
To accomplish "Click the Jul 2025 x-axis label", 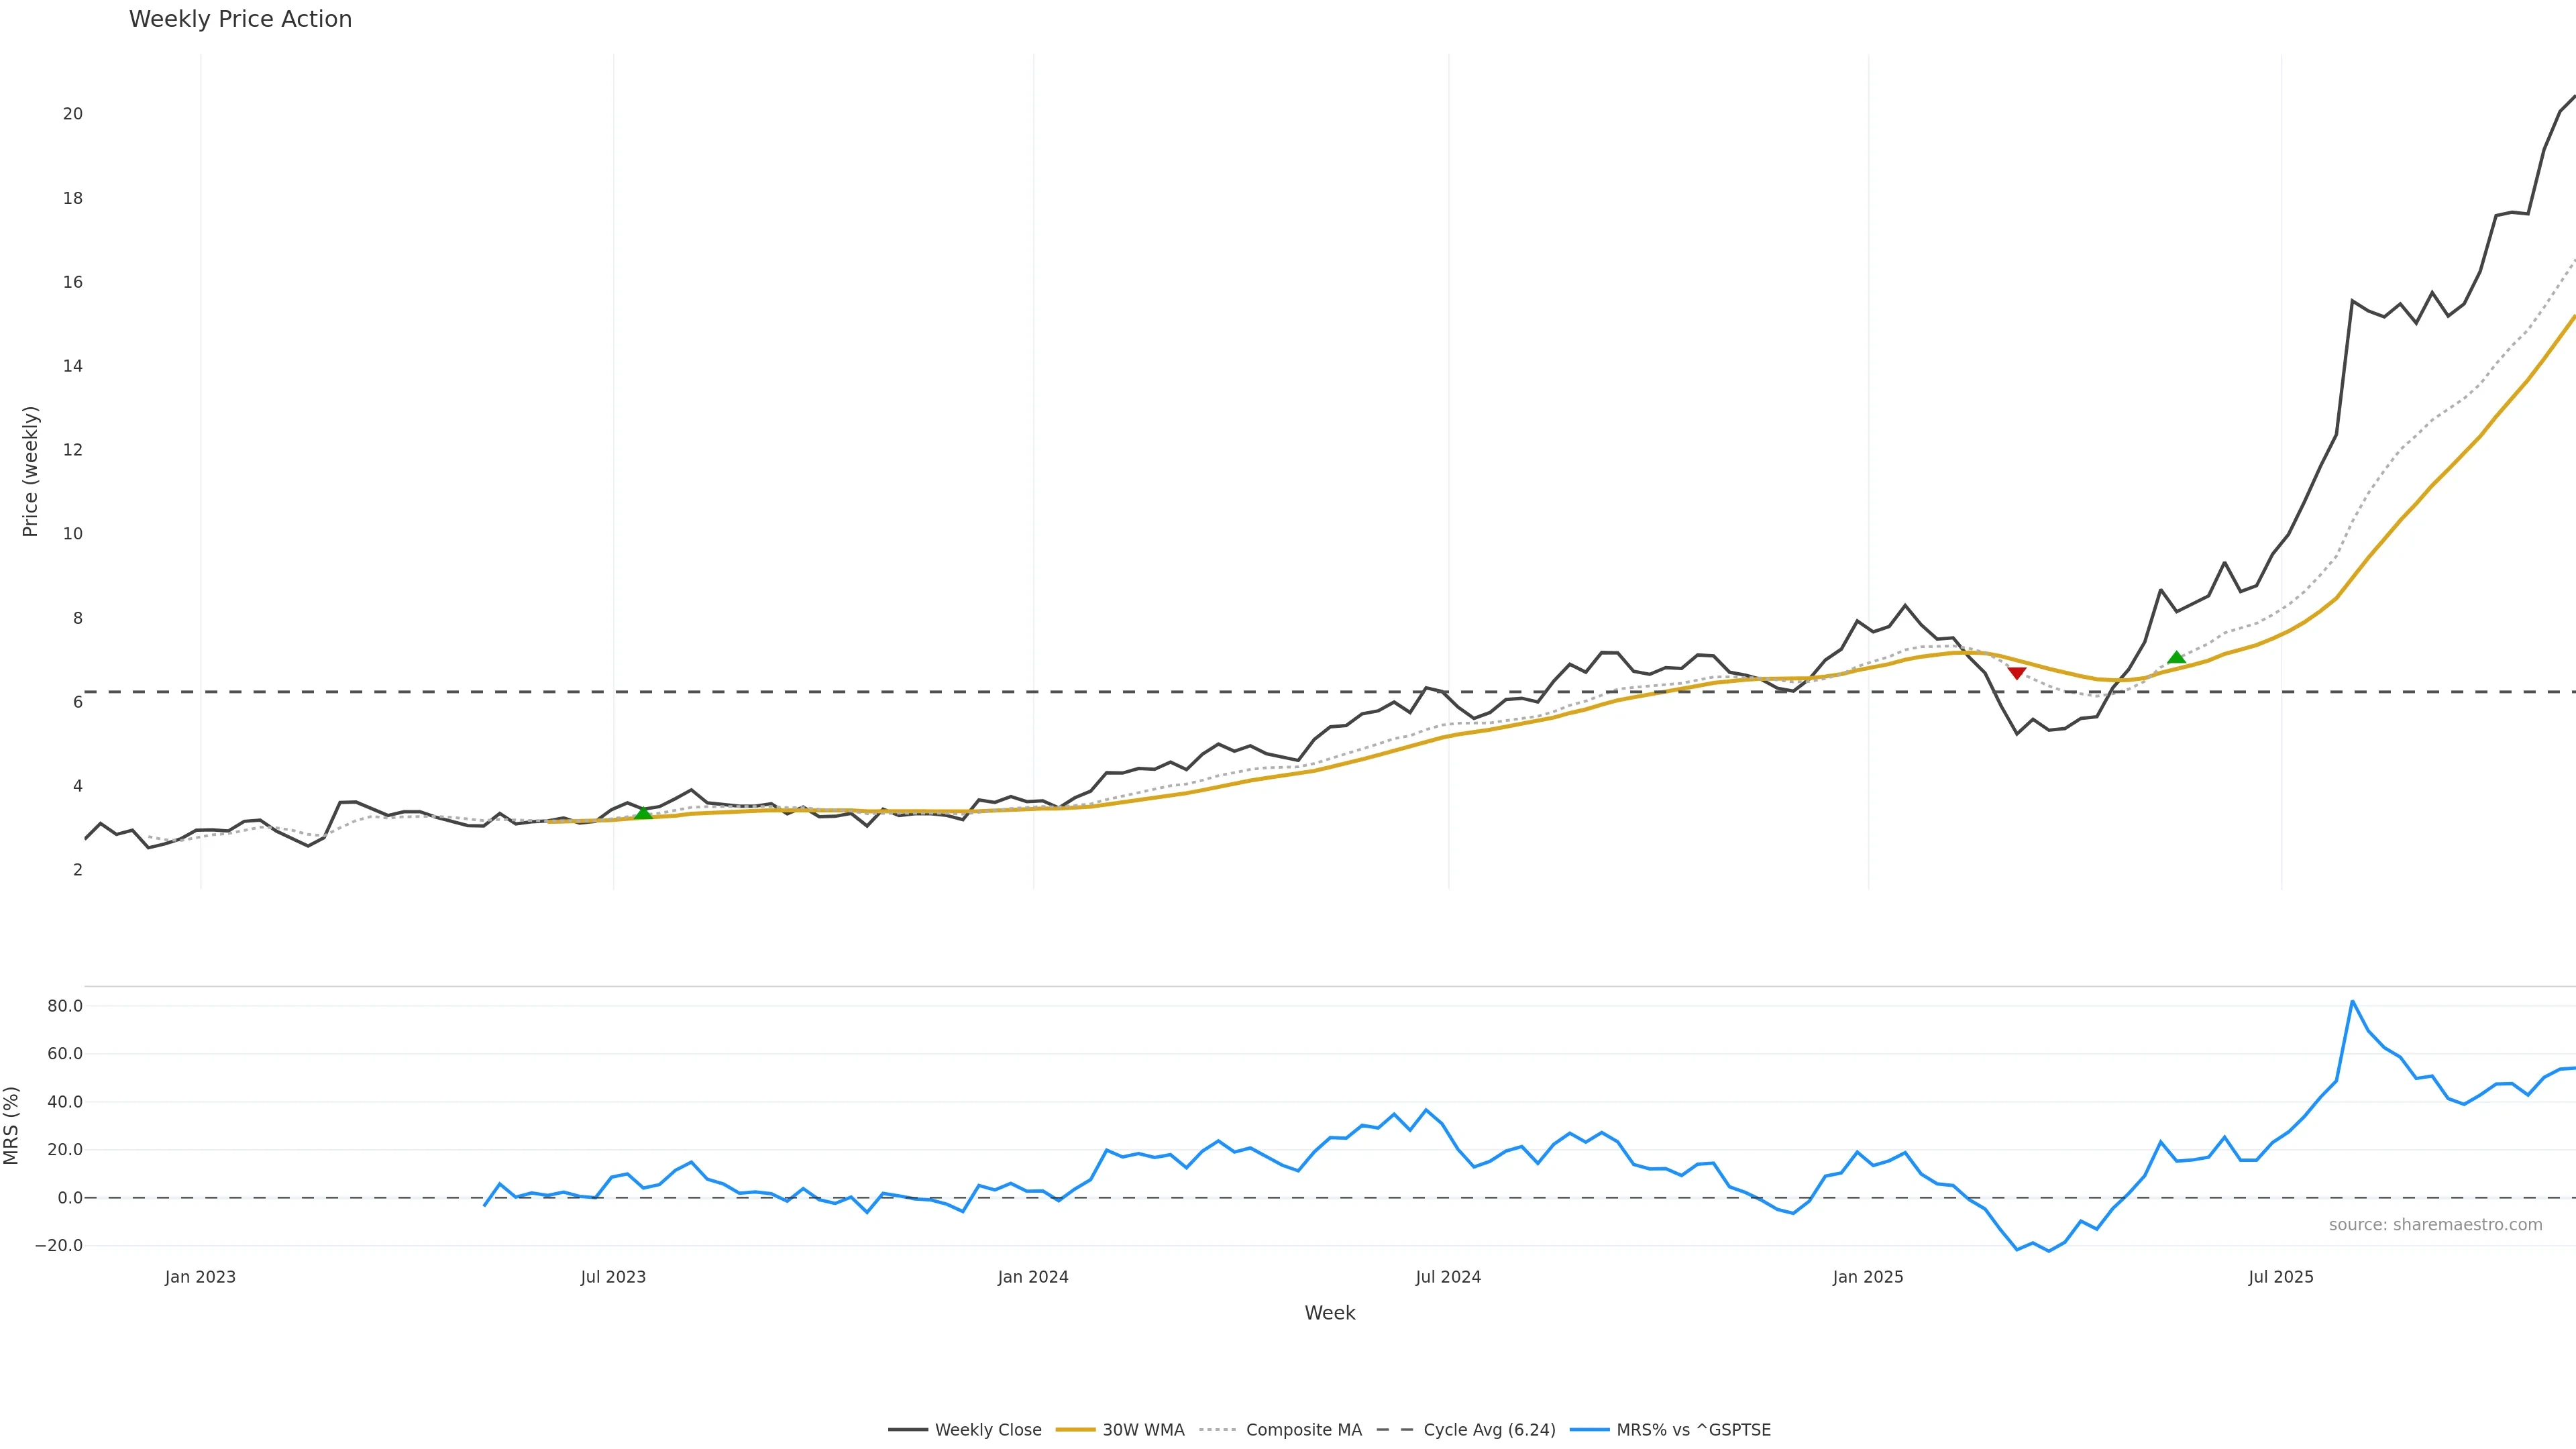I will (2281, 1277).
